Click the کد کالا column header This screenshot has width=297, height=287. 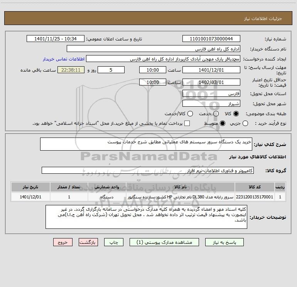coord(255,187)
